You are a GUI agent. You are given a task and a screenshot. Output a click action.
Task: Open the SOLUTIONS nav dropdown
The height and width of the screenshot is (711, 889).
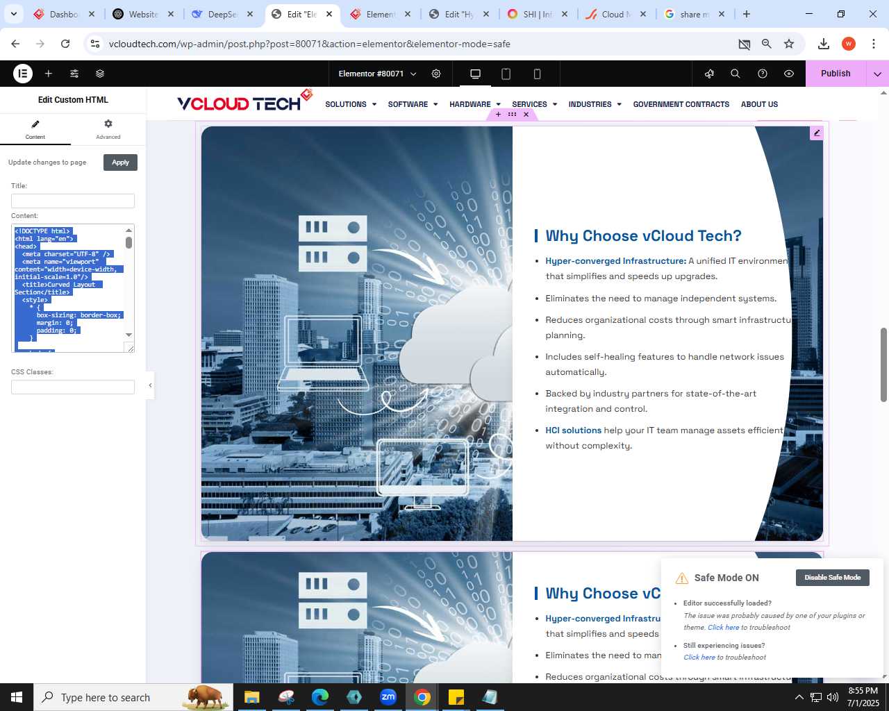351,104
